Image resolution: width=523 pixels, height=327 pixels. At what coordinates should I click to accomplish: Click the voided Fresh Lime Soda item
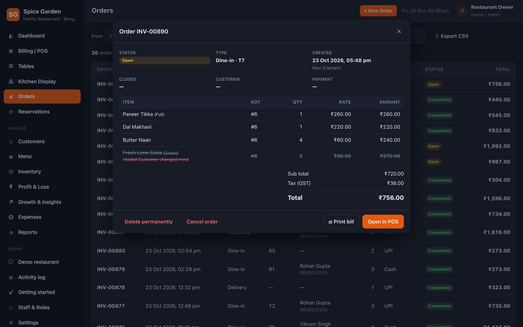(x=261, y=156)
